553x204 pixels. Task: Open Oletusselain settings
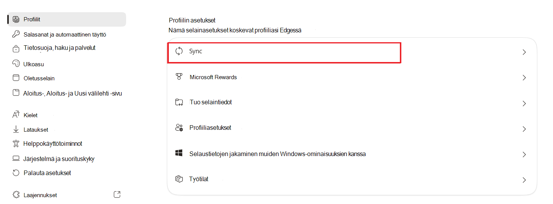39,78
